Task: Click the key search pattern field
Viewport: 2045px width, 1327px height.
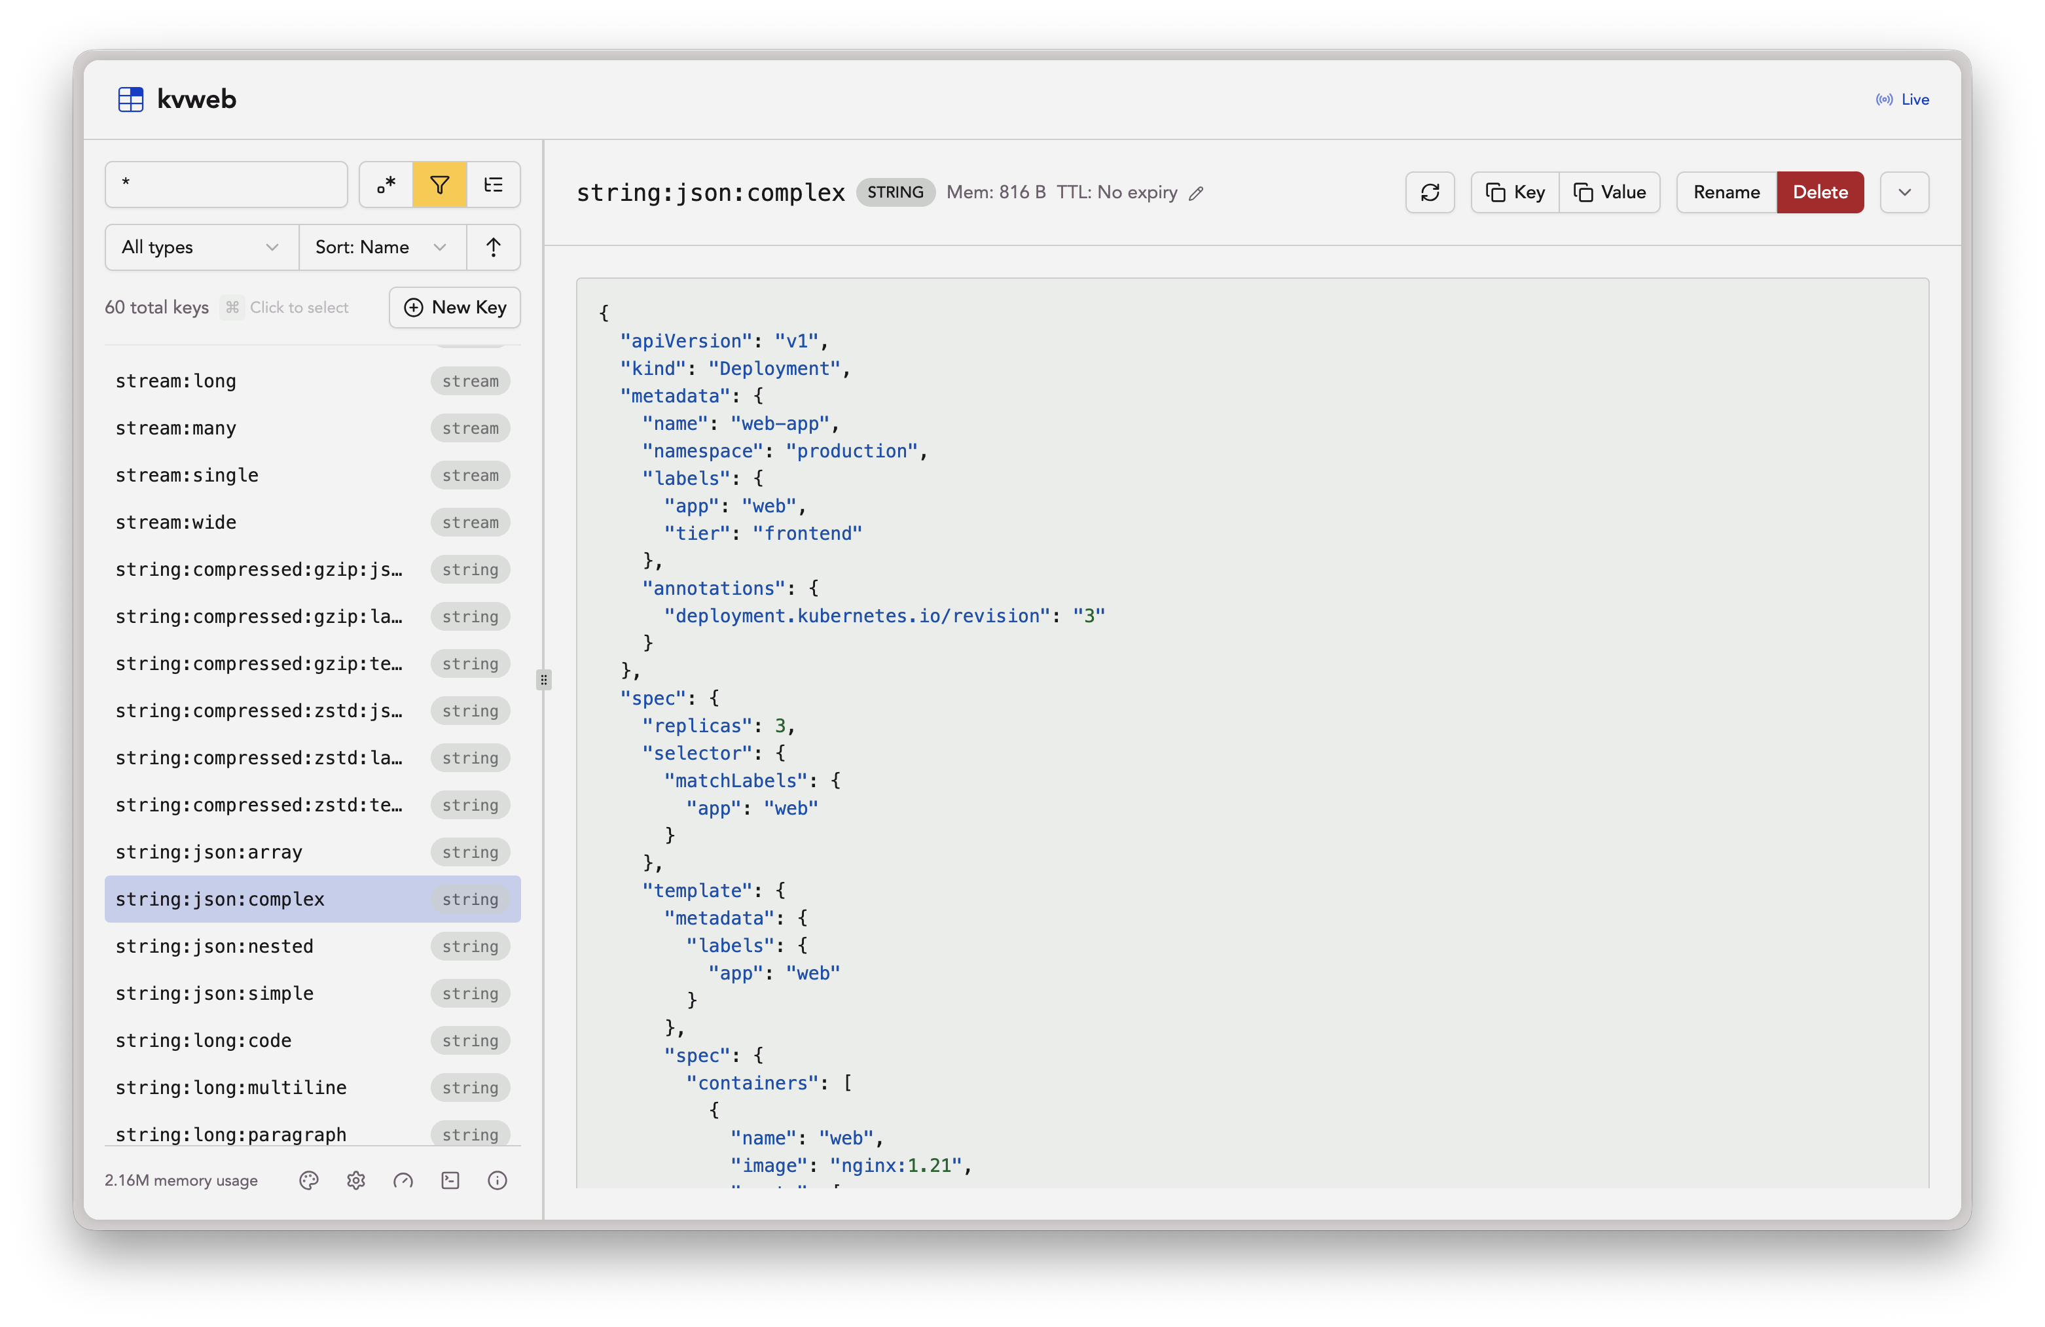Action: (x=226, y=185)
